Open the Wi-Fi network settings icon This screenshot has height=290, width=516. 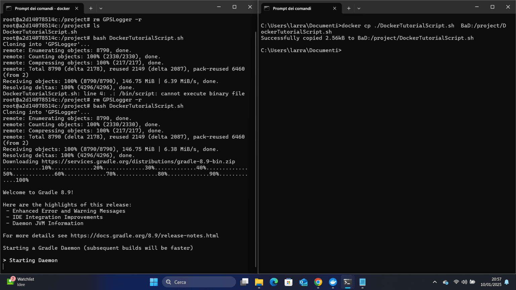pyautogui.click(x=456, y=282)
